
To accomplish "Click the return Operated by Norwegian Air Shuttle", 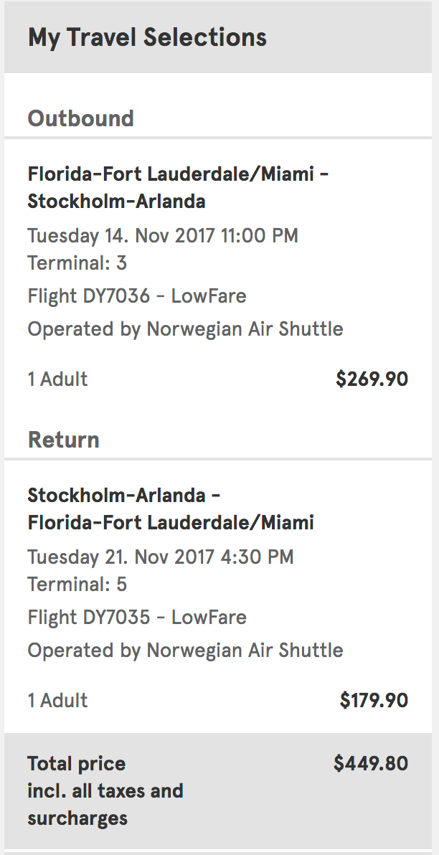I will click(185, 651).
